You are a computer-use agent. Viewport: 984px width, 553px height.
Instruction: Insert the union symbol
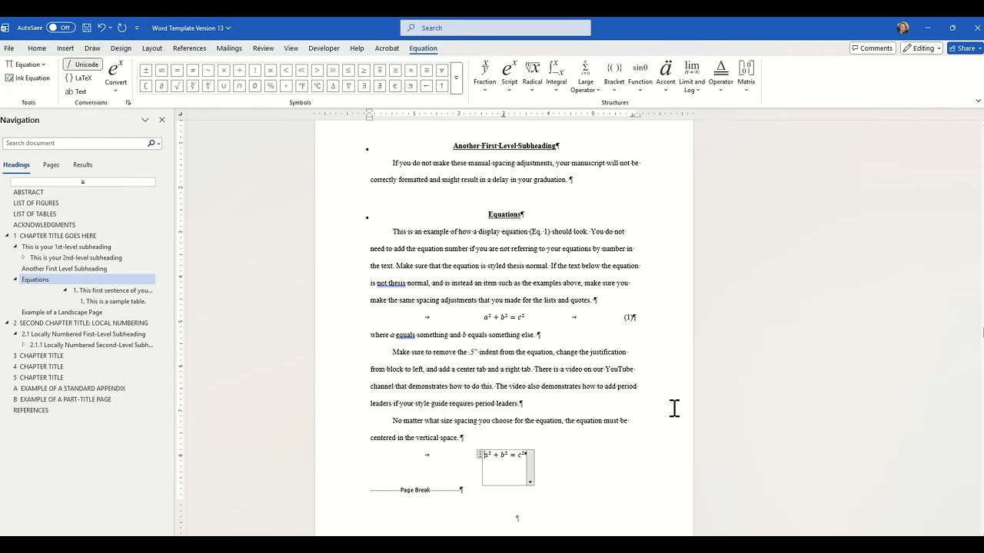[224, 86]
